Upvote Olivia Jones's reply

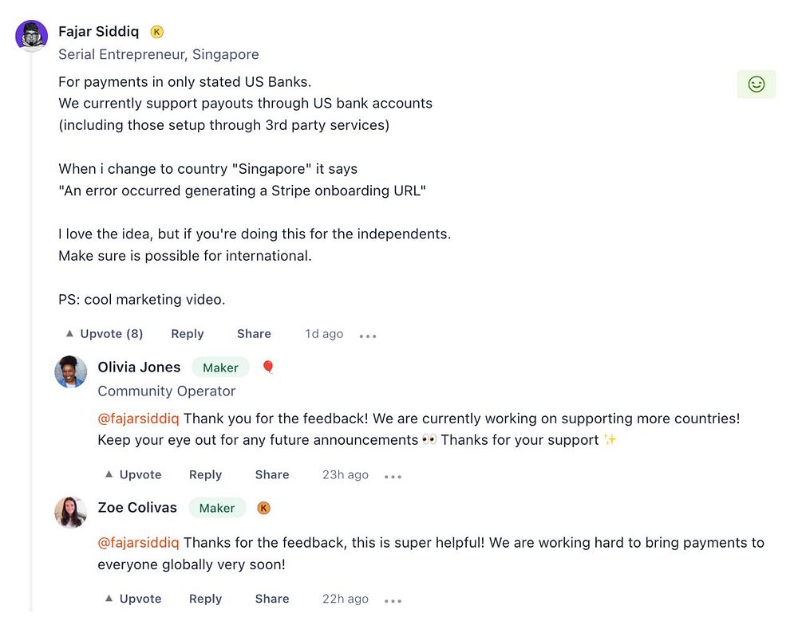(133, 474)
